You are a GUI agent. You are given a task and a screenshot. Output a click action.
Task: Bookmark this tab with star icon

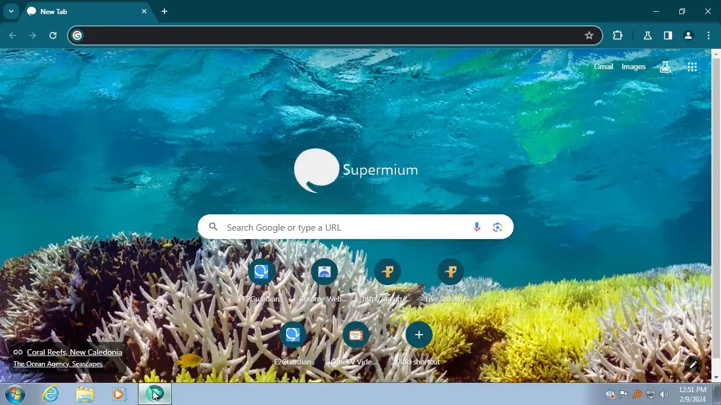tap(589, 35)
